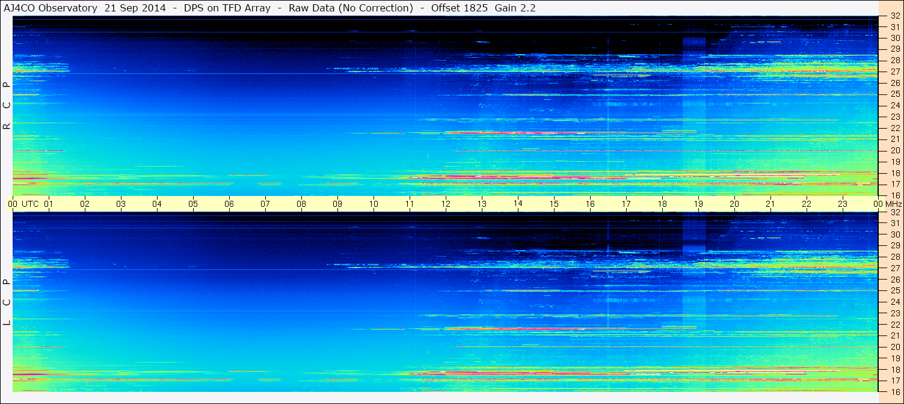Click the 20 MHz label in lower LCP panel
Image resolution: width=904 pixels, height=404 pixels.
pos(894,347)
